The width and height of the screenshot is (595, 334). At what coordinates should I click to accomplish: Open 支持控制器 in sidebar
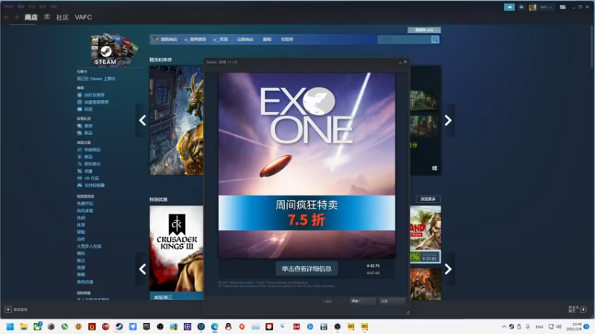(94, 185)
